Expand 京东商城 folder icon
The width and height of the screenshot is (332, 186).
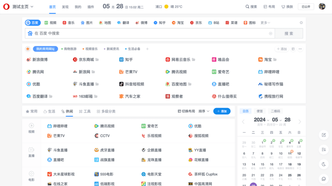point(97,60)
